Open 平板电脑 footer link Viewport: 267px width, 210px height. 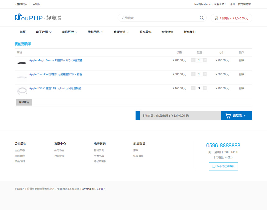click(99, 156)
